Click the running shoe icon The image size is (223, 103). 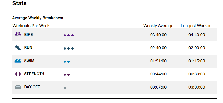(x=18, y=48)
